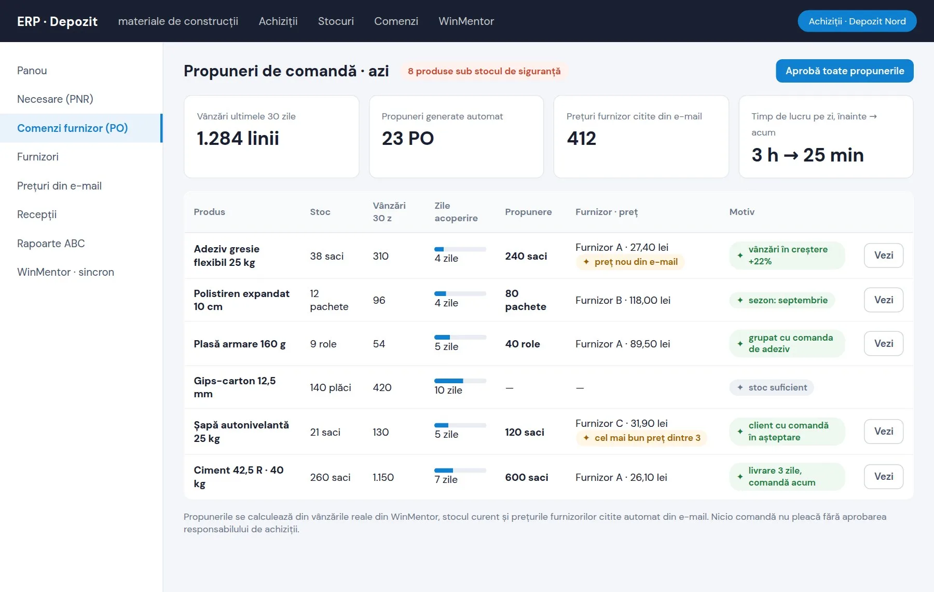Click 'Prețuri furnizor citite din e-mail' card

(x=641, y=137)
